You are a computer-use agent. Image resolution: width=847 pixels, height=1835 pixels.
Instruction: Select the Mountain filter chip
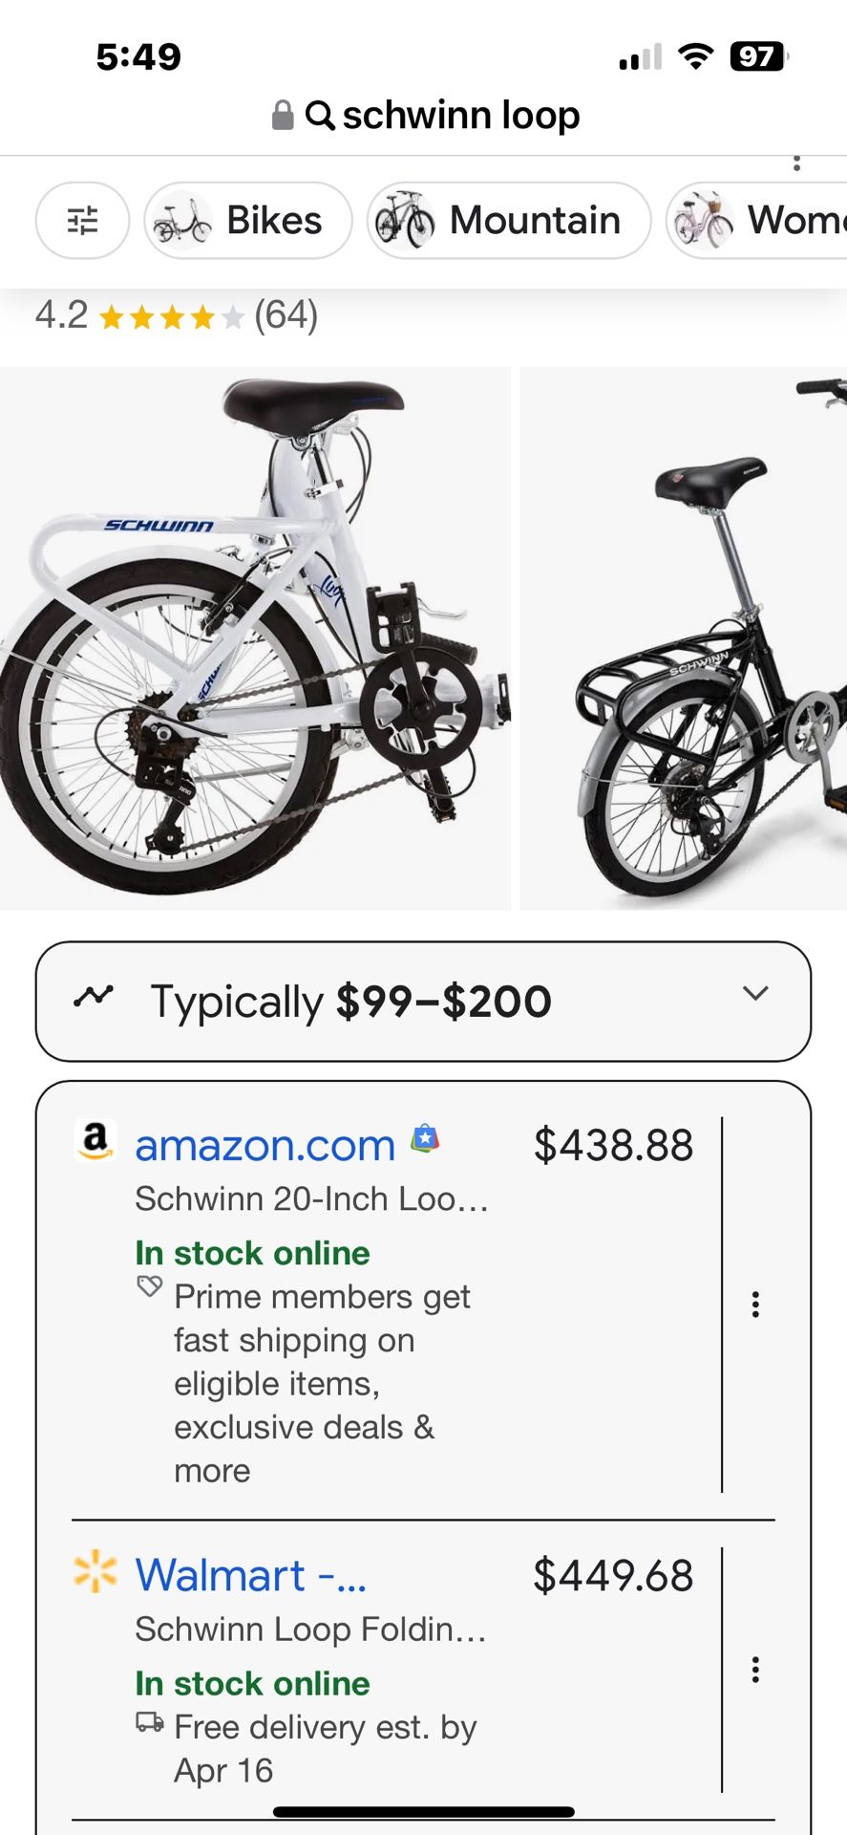point(507,221)
